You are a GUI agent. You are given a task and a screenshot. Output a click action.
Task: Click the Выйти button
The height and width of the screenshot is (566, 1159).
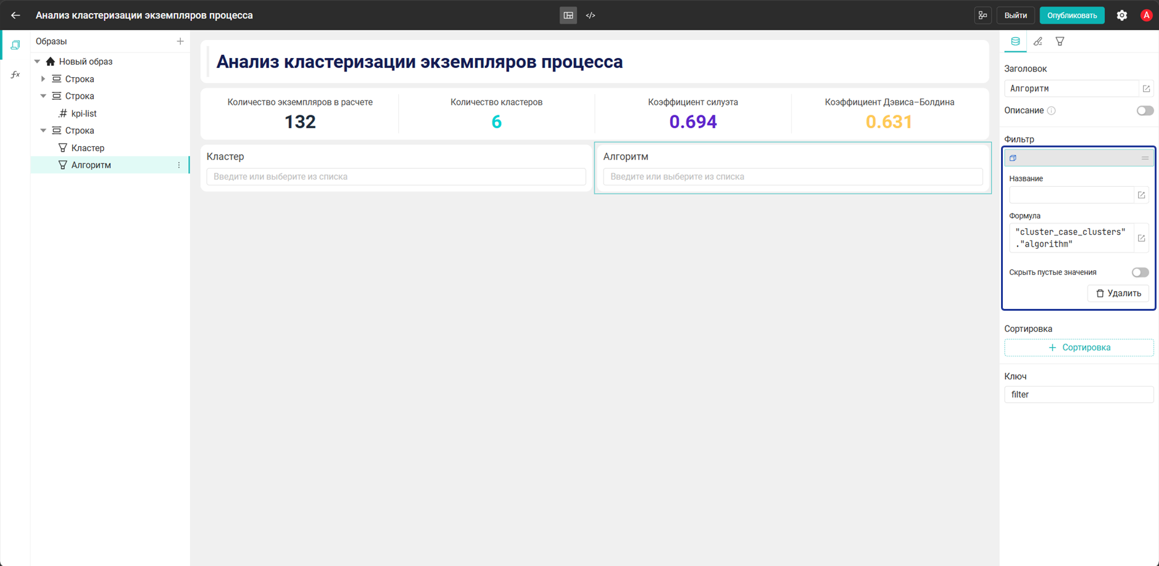click(1015, 15)
